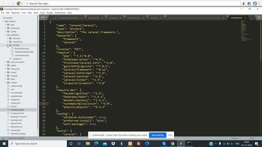Open Task View on the taskbar
262x147 pixels.
[79, 143]
